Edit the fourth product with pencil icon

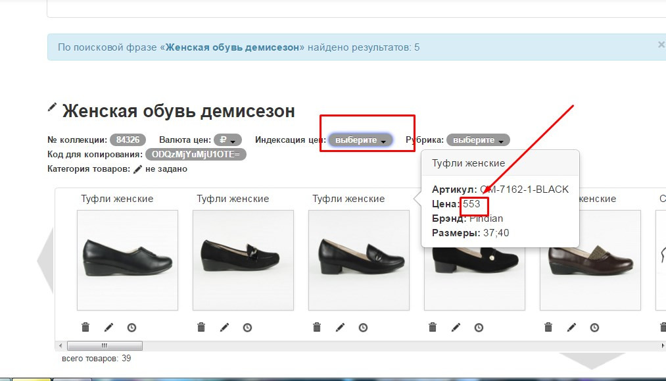coord(456,327)
